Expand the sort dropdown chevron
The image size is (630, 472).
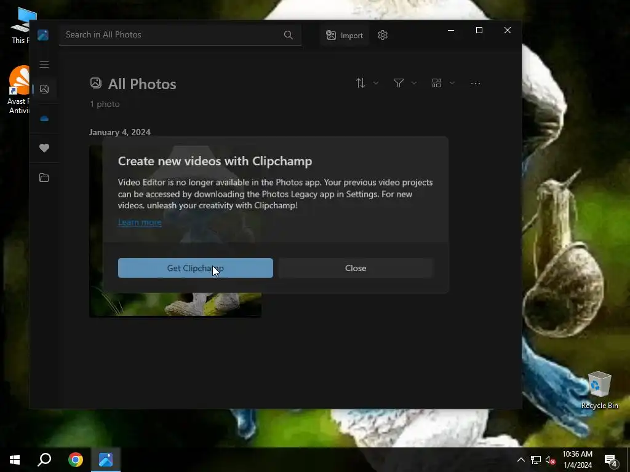(x=376, y=83)
